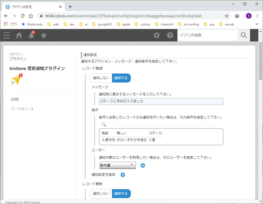Image resolution: width=263 pixels, height=204 pixels.
Task: Bookmark this page with star icon
Action: pyautogui.click(x=227, y=16)
